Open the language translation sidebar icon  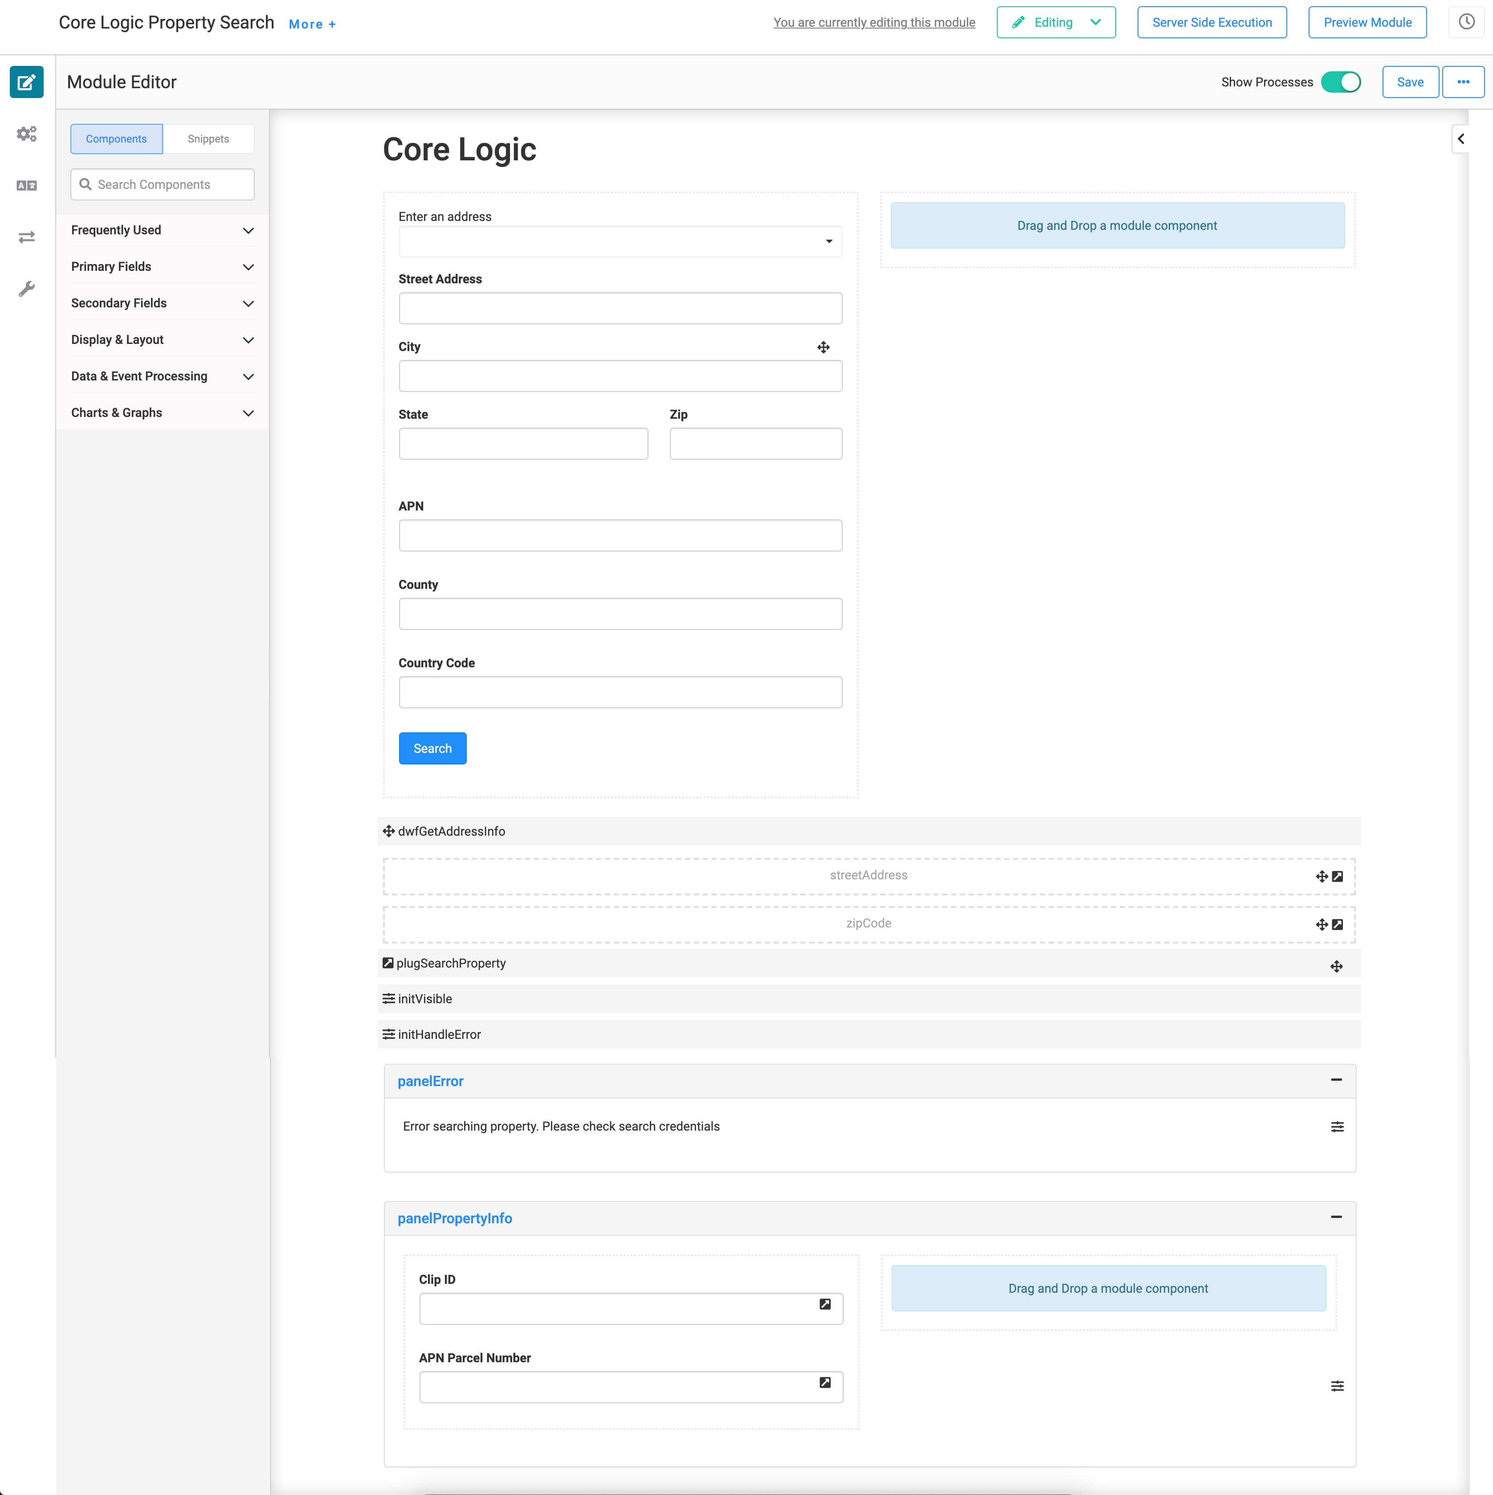pyautogui.click(x=26, y=186)
